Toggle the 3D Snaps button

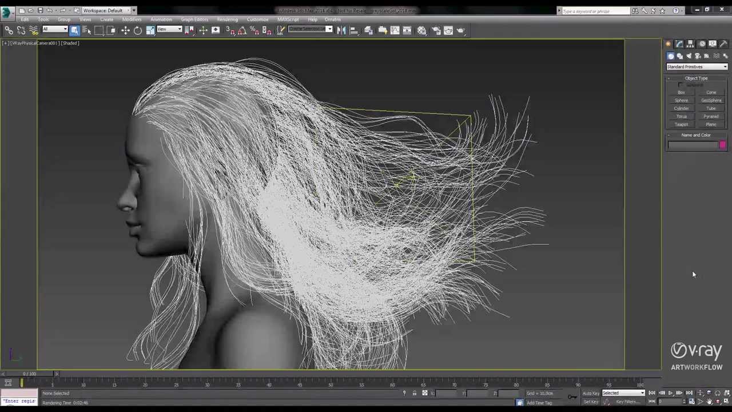tap(229, 30)
